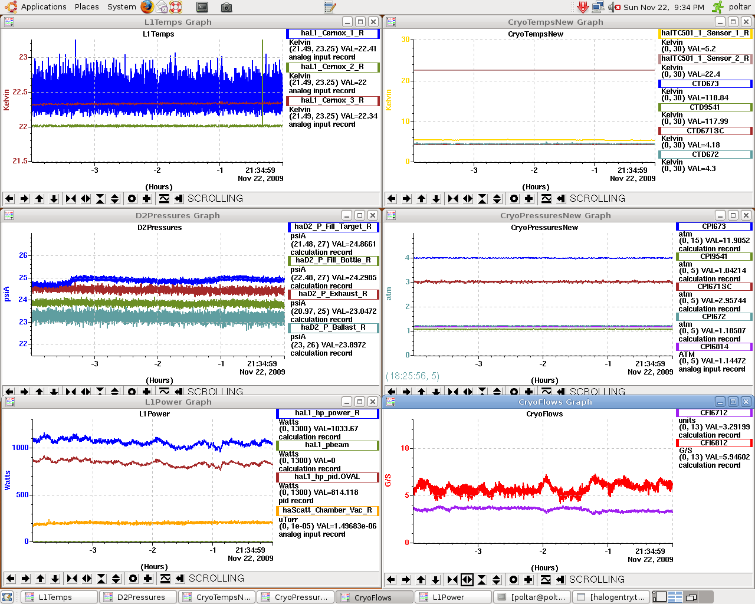The height and width of the screenshot is (604, 755).
Task: Zoom out Y axis on L1Temps Graph
Action: [115, 199]
